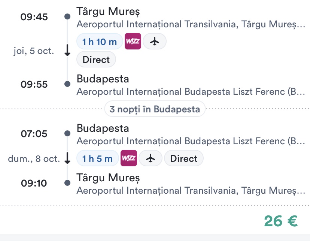Click the down arrow beside joi, 5 oct.
310x242 pixels.
click(67, 51)
